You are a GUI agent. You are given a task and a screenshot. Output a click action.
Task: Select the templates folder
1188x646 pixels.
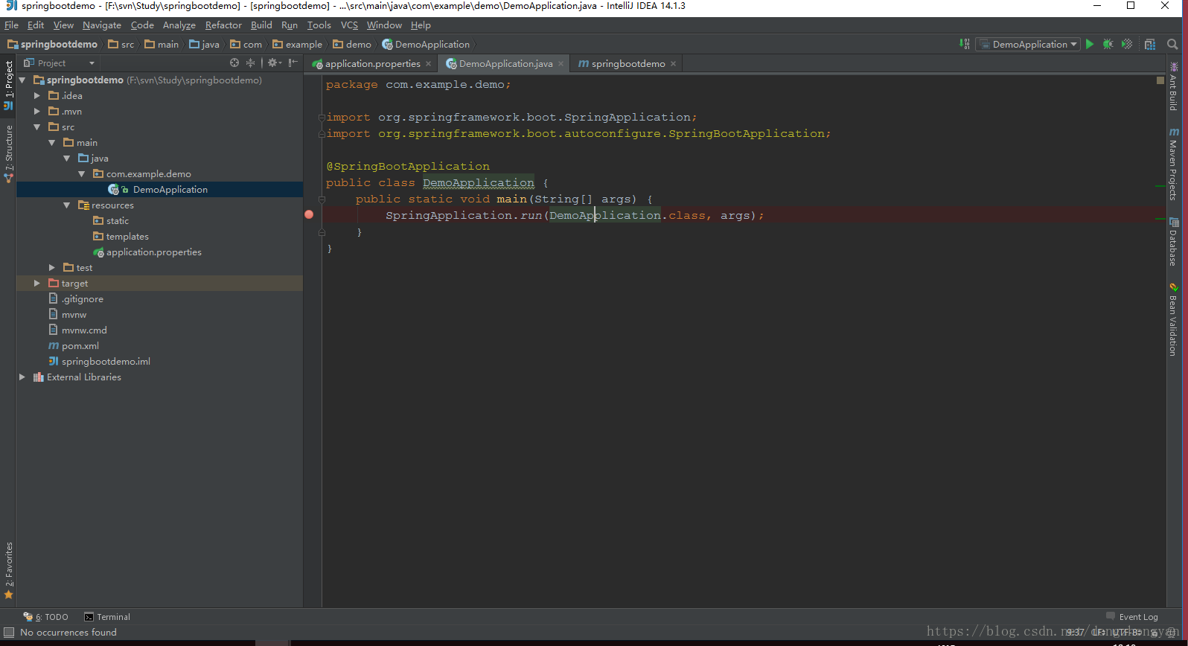(x=127, y=236)
